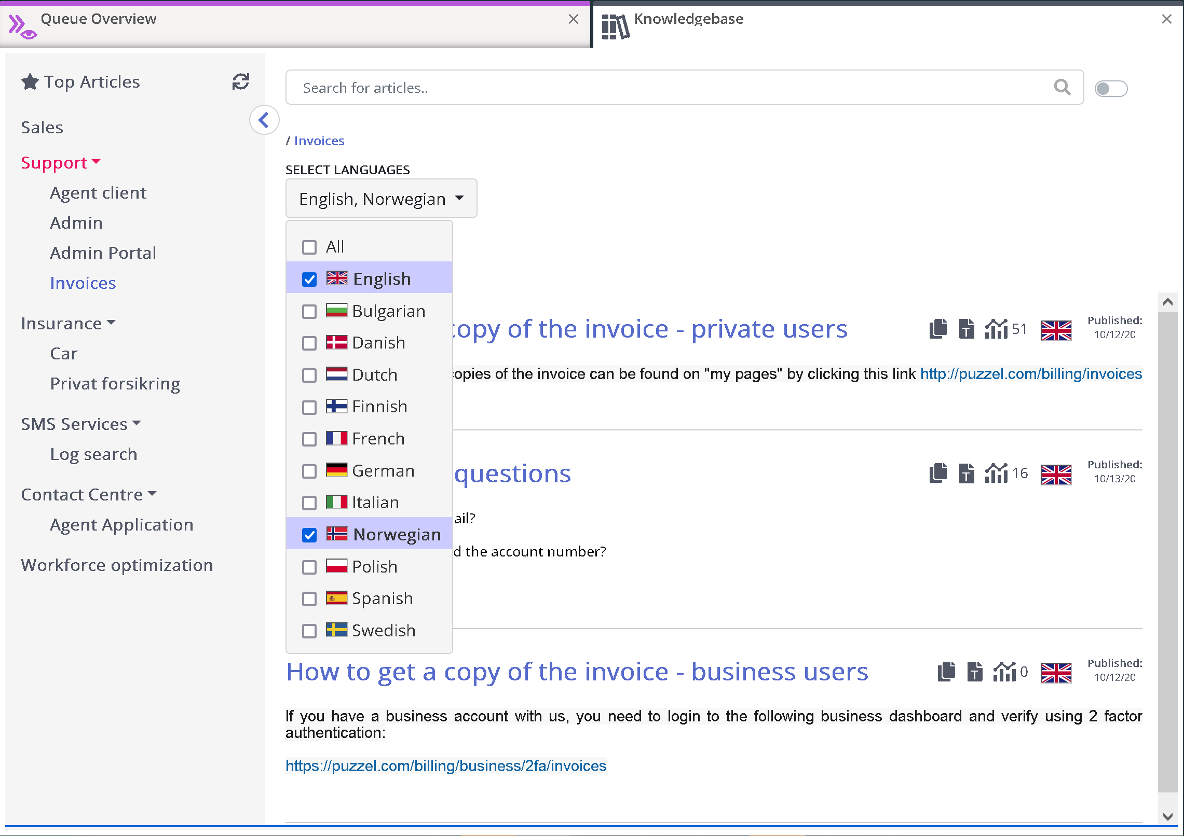Screen dimensions: 1184x836
Task: Toggle the switch beside the search bar
Action: (x=1111, y=89)
